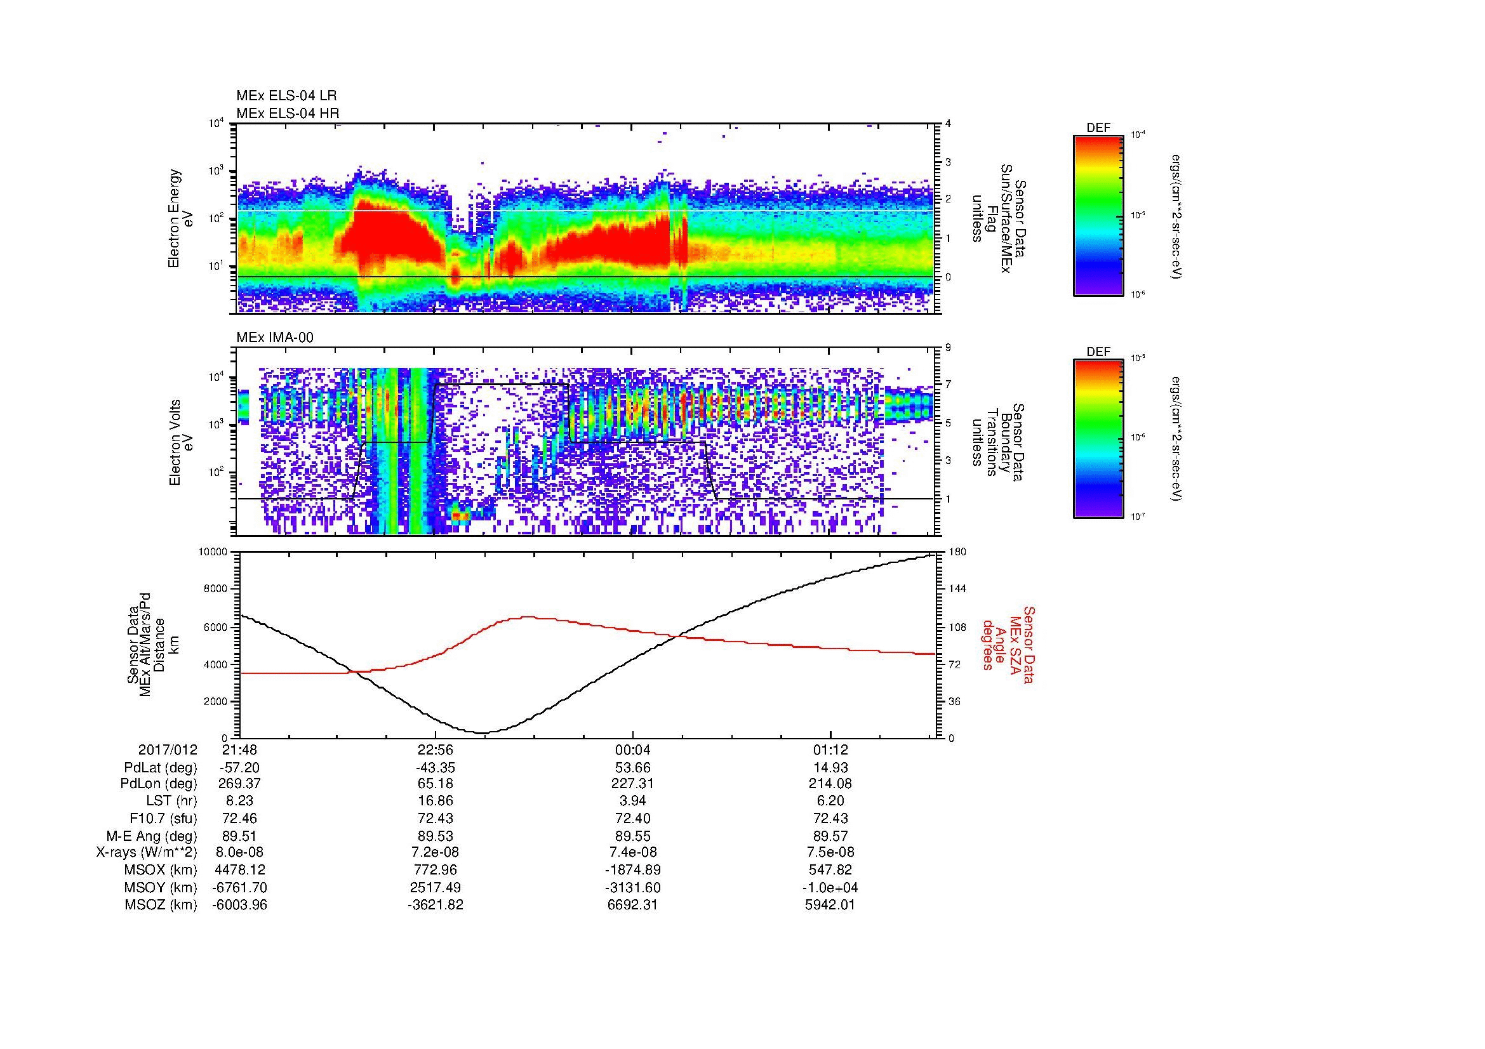1485x1049 pixels.
Task: Click the altitude axis tick '6000'
Action: (x=216, y=627)
